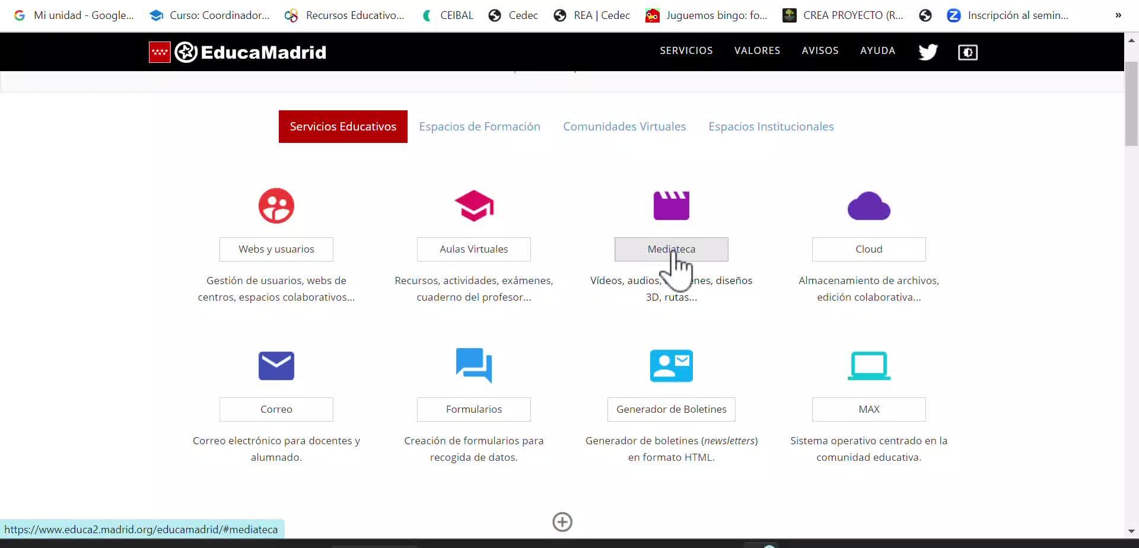Click the MAX button
This screenshot has height=548, width=1139.
pyautogui.click(x=869, y=409)
